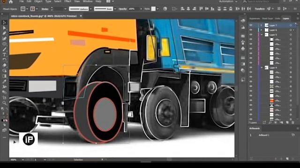Click the Transform button in control bar
The width and height of the screenshot is (300, 168).
click(x=260, y=9)
